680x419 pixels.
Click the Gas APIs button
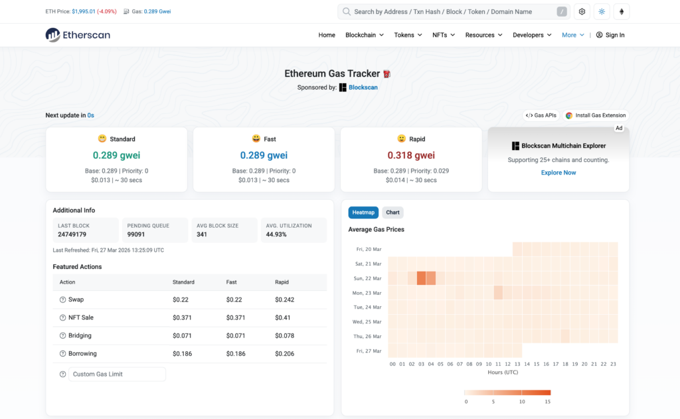[x=541, y=116]
